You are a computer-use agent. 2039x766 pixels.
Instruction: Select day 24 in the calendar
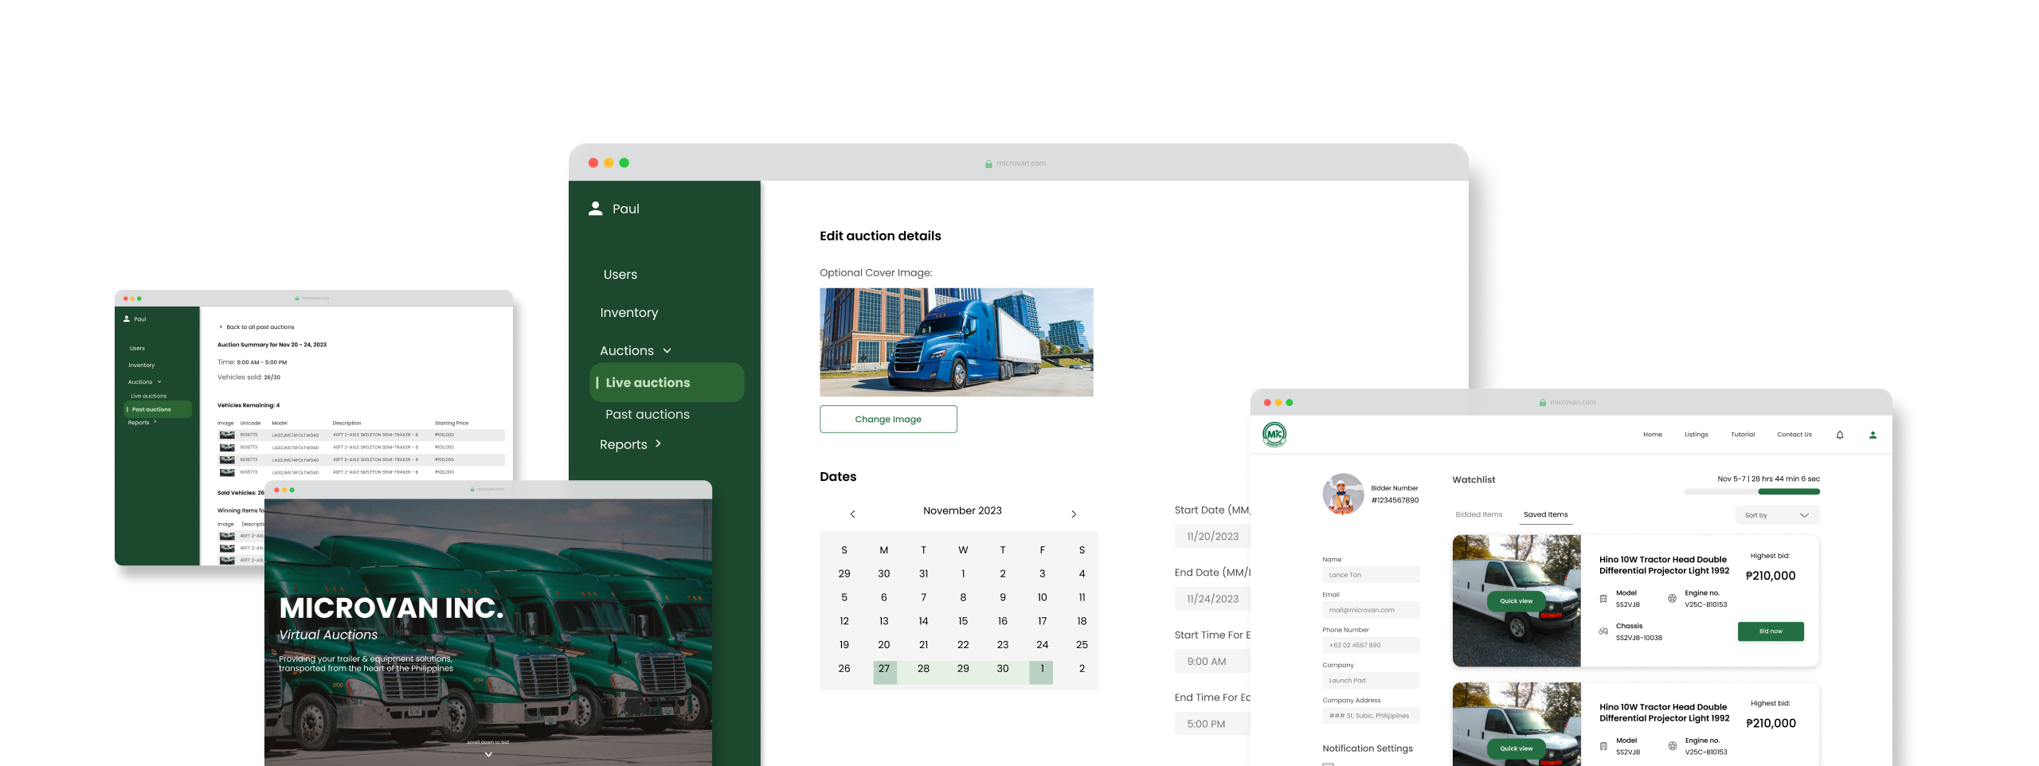point(1042,645)
